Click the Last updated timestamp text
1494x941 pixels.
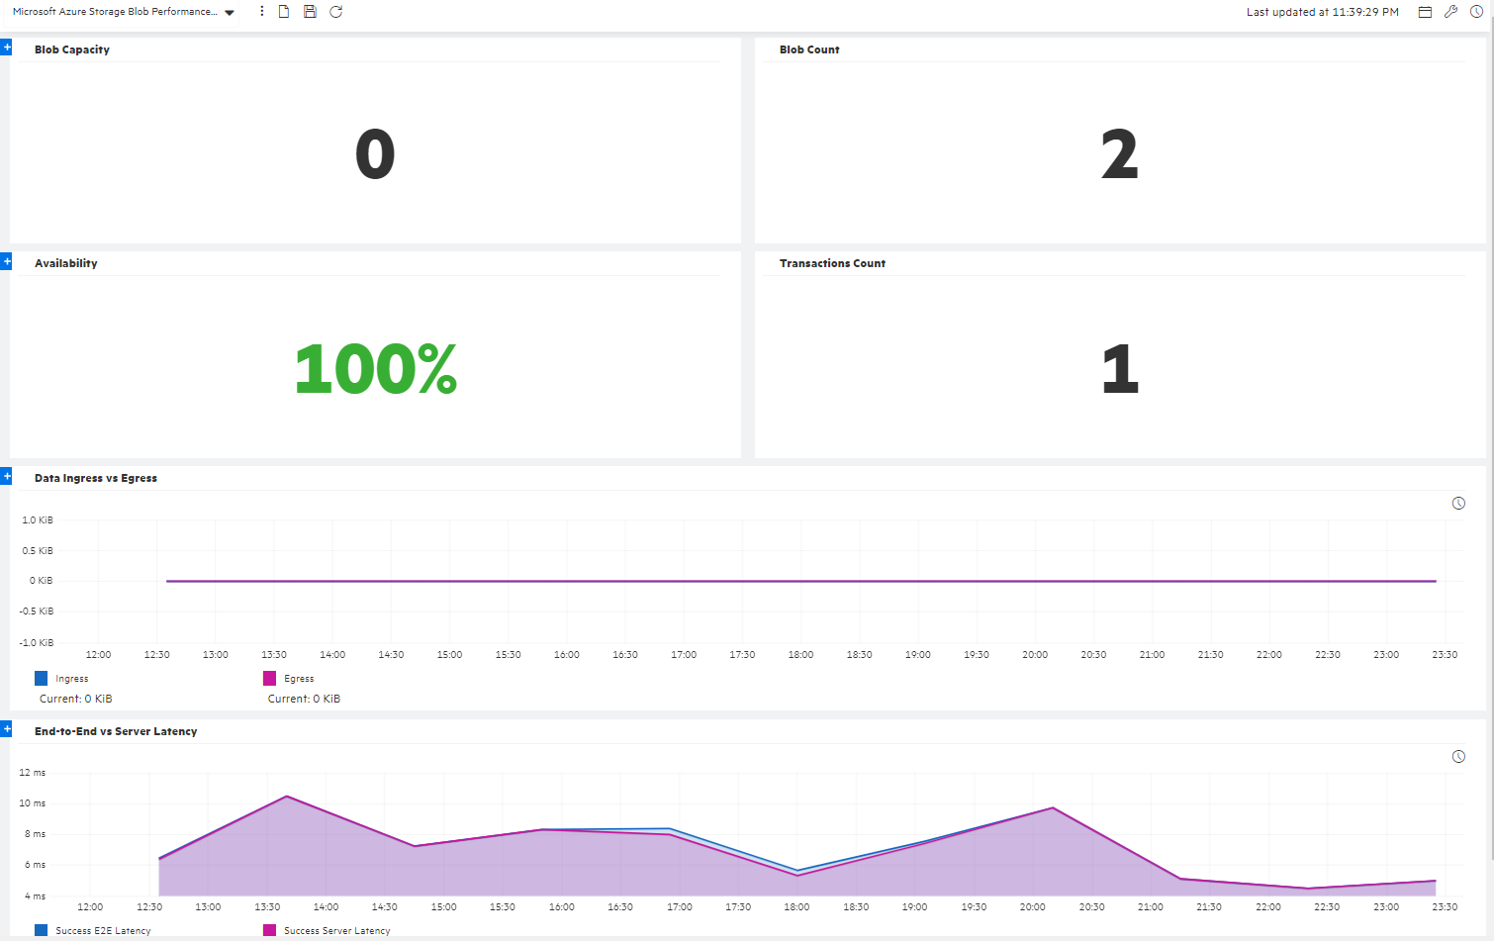coord(1322,12)
